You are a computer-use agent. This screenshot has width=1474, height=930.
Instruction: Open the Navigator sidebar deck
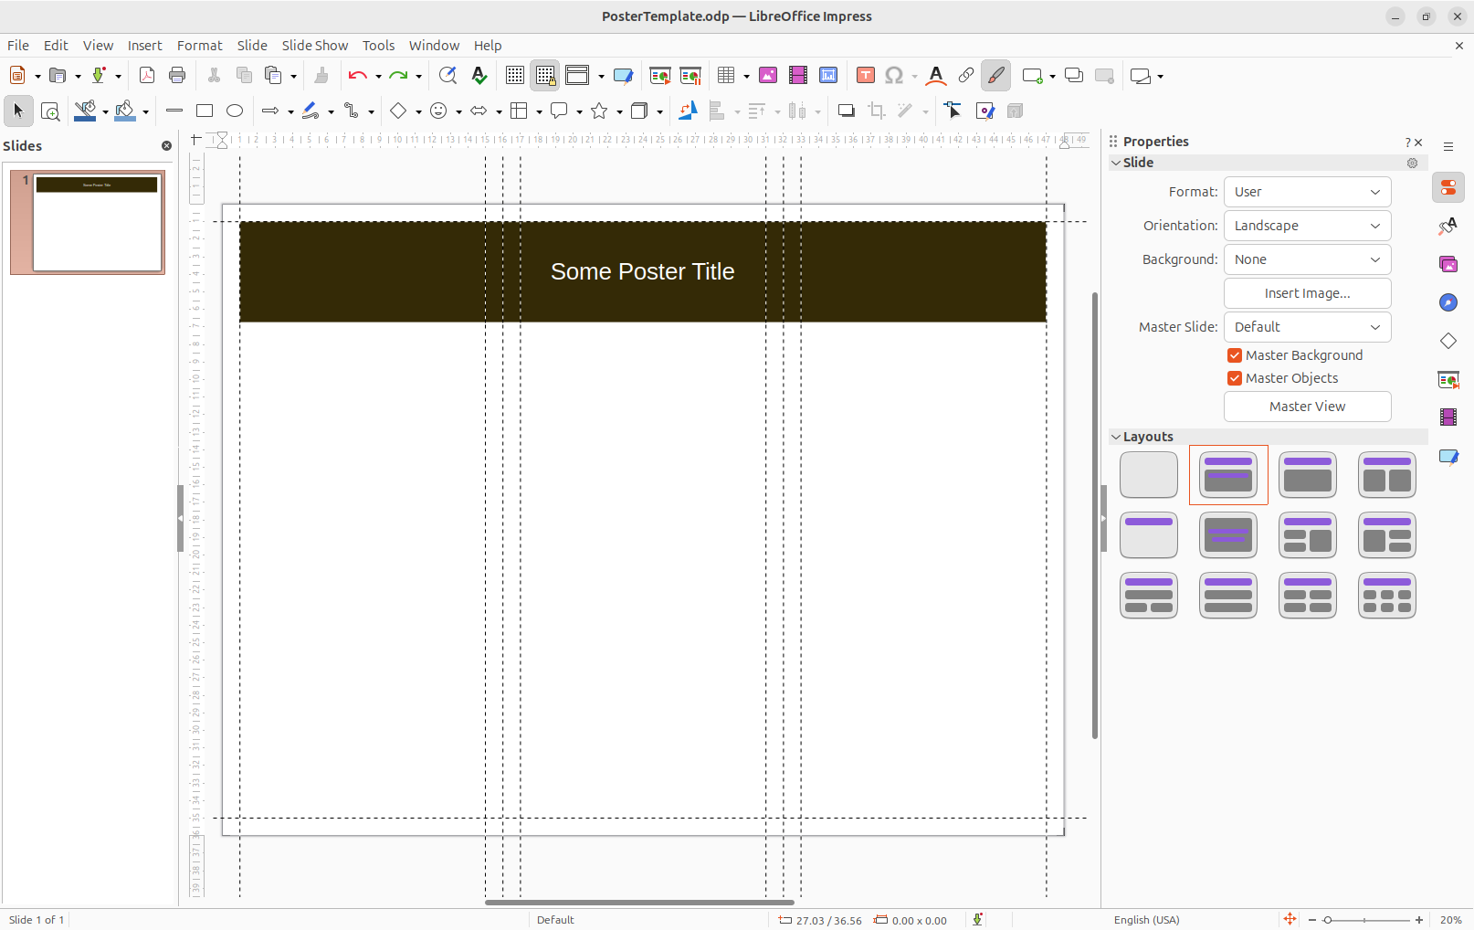pyautogui.click(x=1448, y=302)
